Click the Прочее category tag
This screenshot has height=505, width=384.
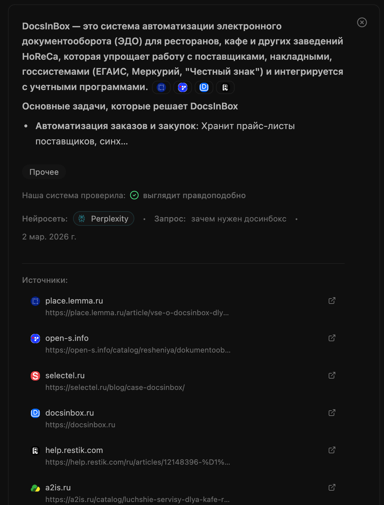(x=44, y=172)
